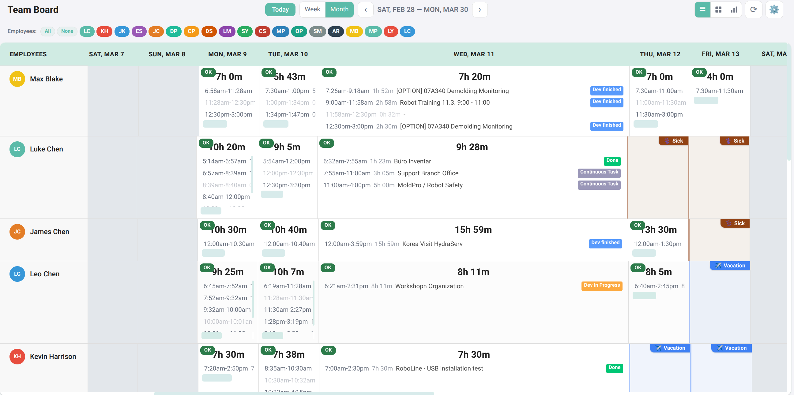
Task: Click the Dev in Progress status badge
Action: (x=601, y=285)
